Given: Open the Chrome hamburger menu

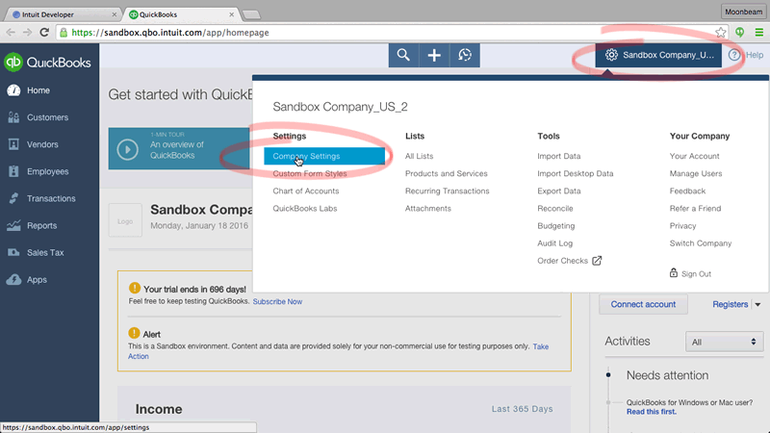Looking at the screenshot, I should coord(759,33).
